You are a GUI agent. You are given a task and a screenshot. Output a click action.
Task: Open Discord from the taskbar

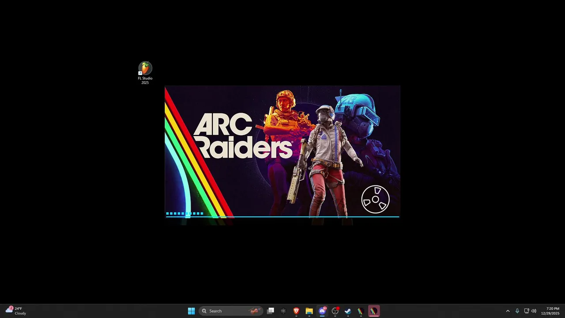(322, 311)
